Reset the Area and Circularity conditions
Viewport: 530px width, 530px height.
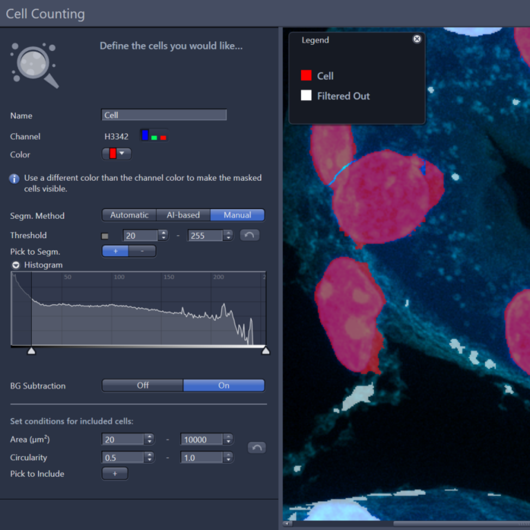256,448
